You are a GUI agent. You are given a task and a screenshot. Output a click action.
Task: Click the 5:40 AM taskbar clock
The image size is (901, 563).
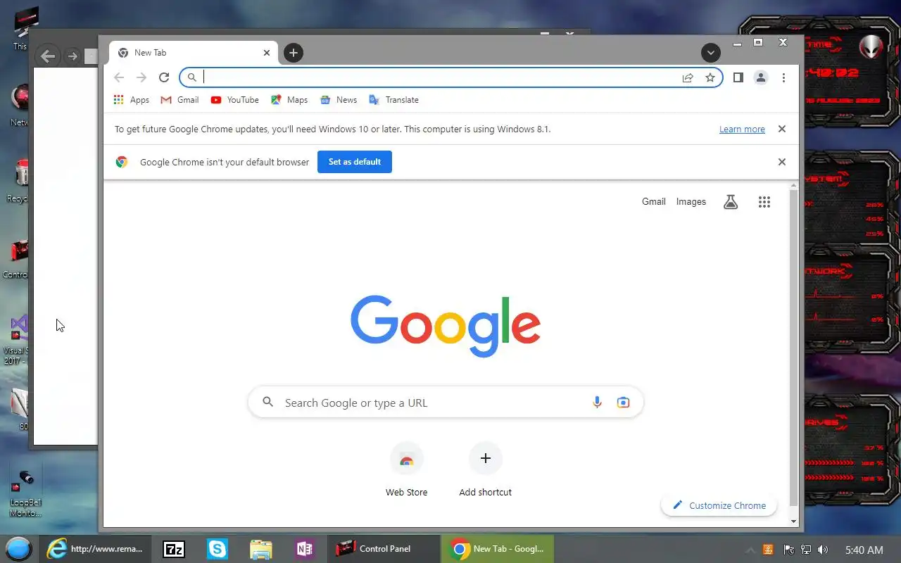[x=864, y=550]
